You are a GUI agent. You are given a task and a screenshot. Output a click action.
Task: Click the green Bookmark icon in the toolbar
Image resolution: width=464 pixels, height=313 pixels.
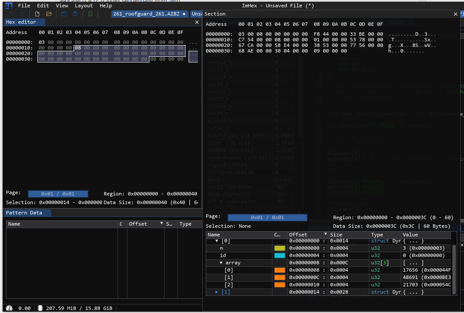(90, 14)
